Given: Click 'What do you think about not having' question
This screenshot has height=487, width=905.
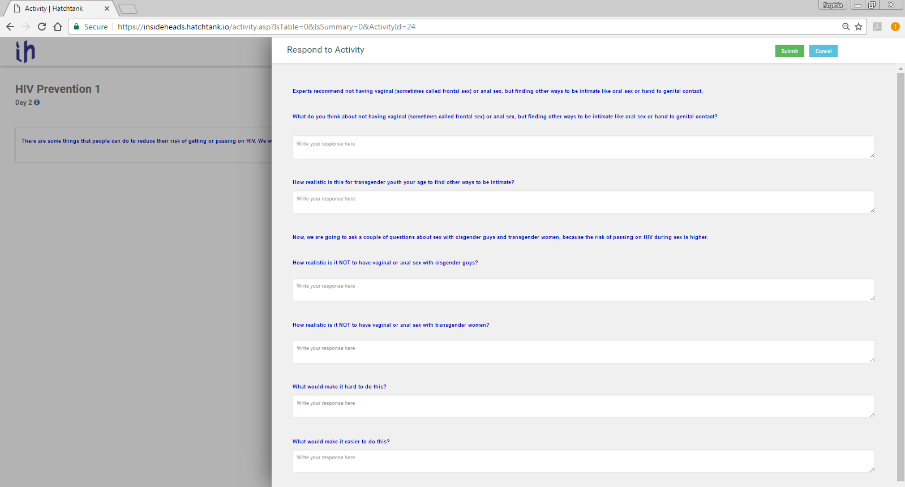Looking at the screenshot, I should click(x=505, y=117).
